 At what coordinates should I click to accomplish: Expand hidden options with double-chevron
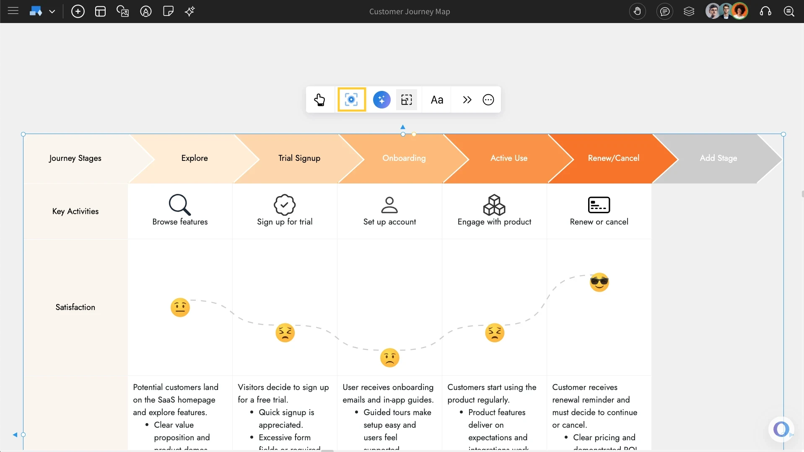pos(467,100)
